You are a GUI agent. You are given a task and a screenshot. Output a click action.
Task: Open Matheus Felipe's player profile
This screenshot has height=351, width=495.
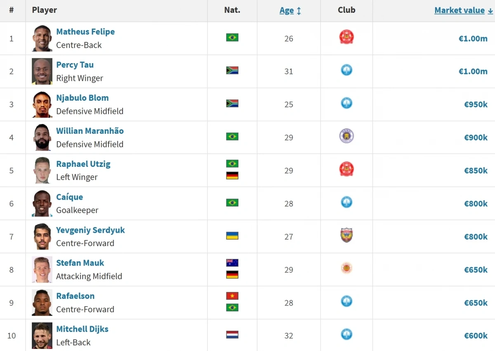(85, 31)
